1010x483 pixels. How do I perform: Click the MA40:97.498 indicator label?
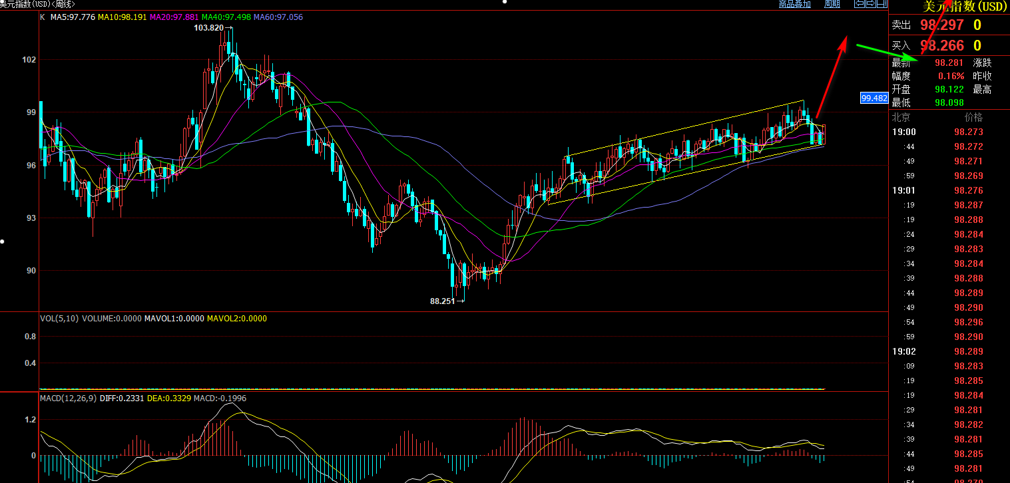[x=226, y=17]
